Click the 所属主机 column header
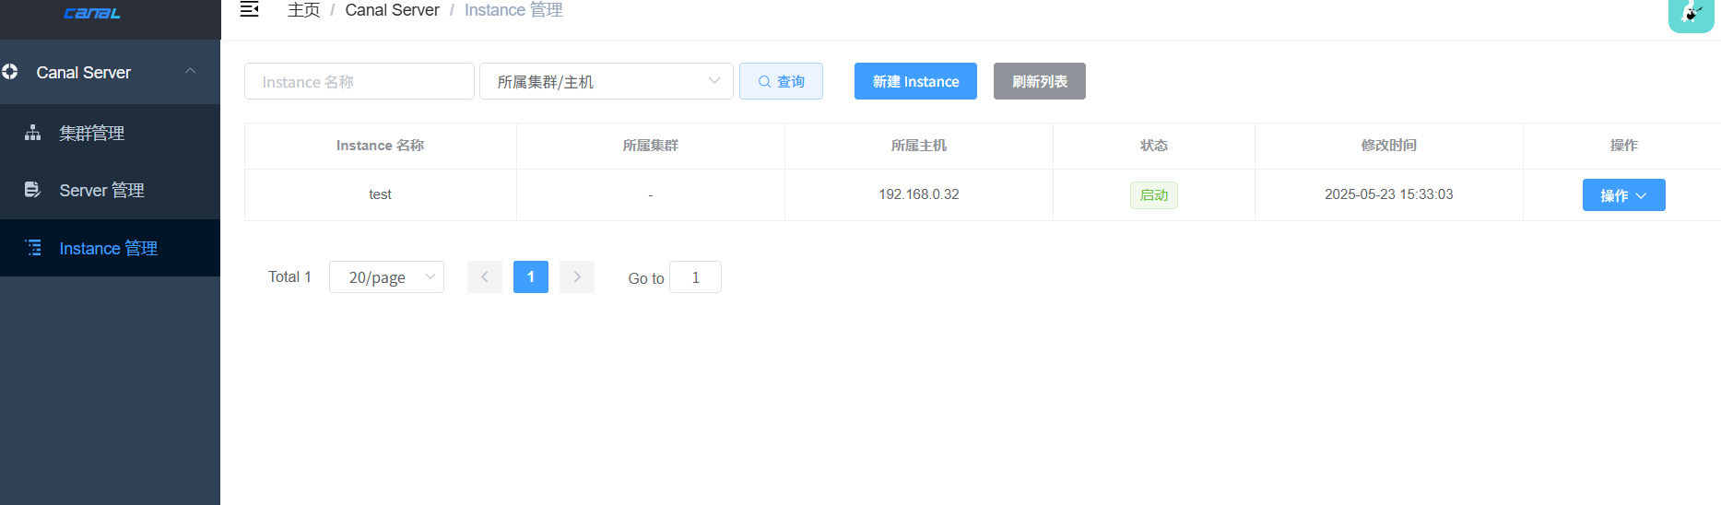This screenshot has width=1721, height=505. [x=919, y=146]
